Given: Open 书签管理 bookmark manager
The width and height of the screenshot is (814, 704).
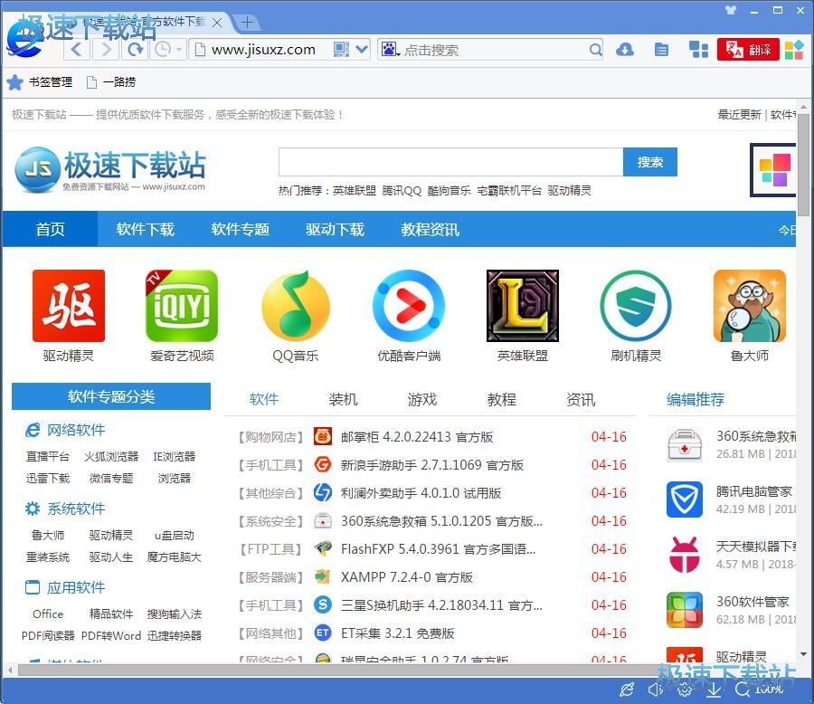Looking at the screenshot, I should 41,82.
